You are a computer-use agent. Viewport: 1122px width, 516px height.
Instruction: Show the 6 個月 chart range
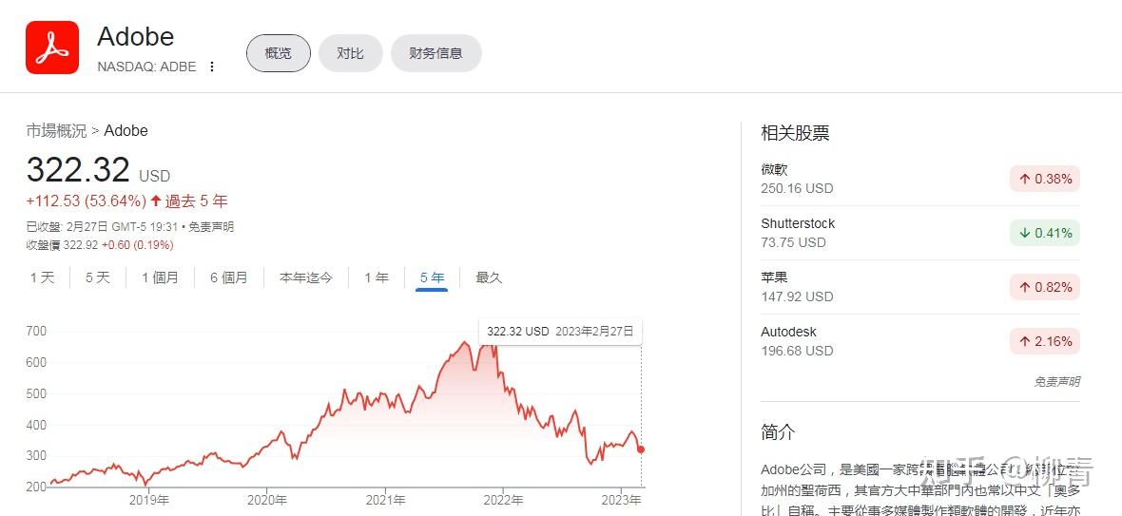click(x=229, y=277)
